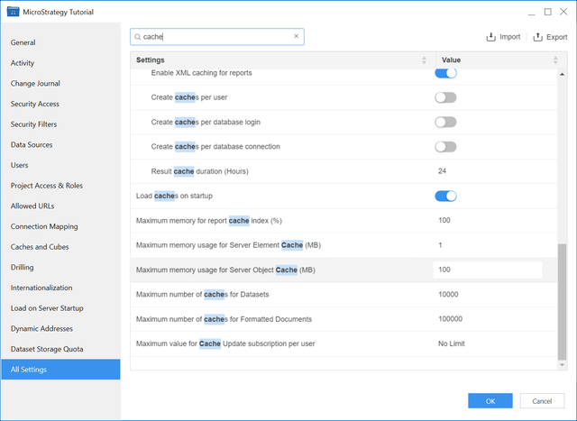Disable XML caching for reports toggle
Screen dimensions: 577x421
[x=445, y=72]
